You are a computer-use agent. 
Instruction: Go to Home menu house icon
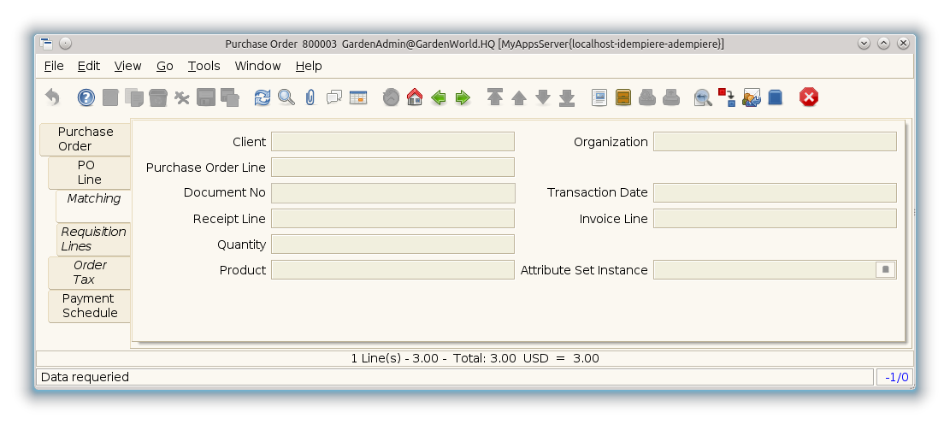pyautogui.click(x=415, y=97)
